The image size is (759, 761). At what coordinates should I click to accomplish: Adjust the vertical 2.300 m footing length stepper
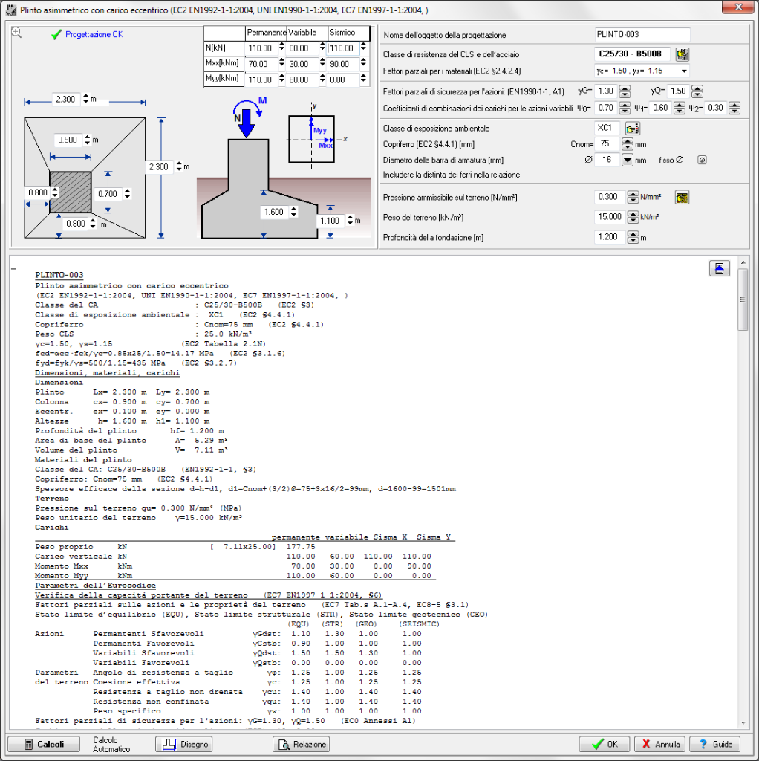coord(180,166)
